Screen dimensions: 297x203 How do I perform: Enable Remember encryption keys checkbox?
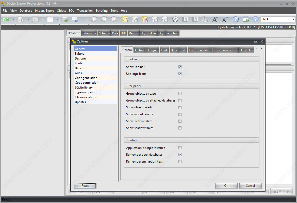pyautogui.click(x=180, y=162)
